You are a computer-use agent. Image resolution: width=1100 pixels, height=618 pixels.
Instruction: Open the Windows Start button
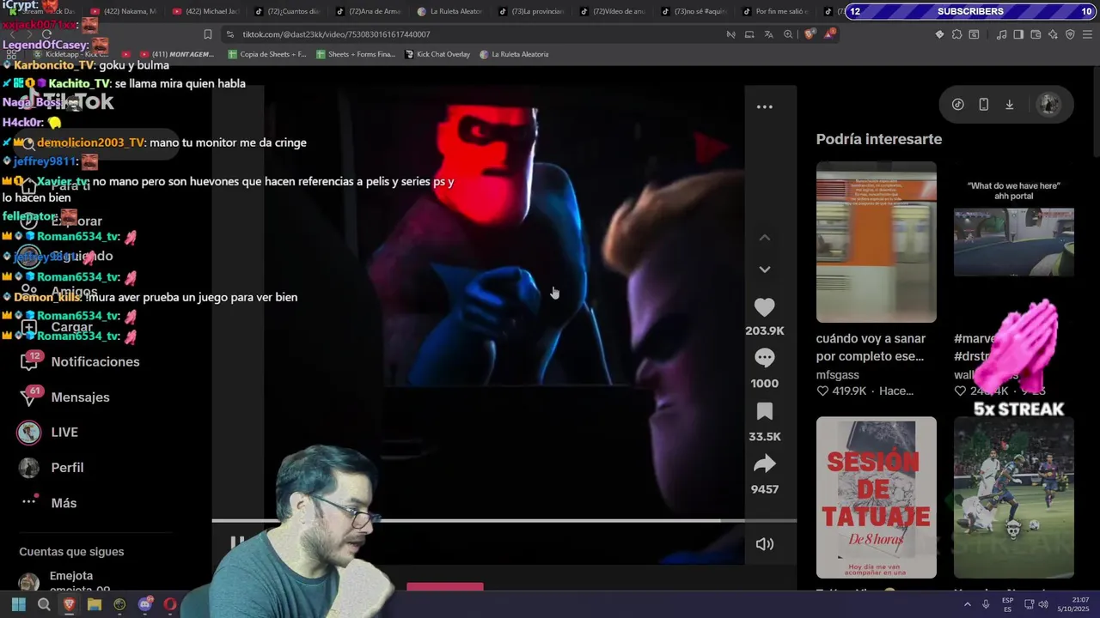(18, 604)
